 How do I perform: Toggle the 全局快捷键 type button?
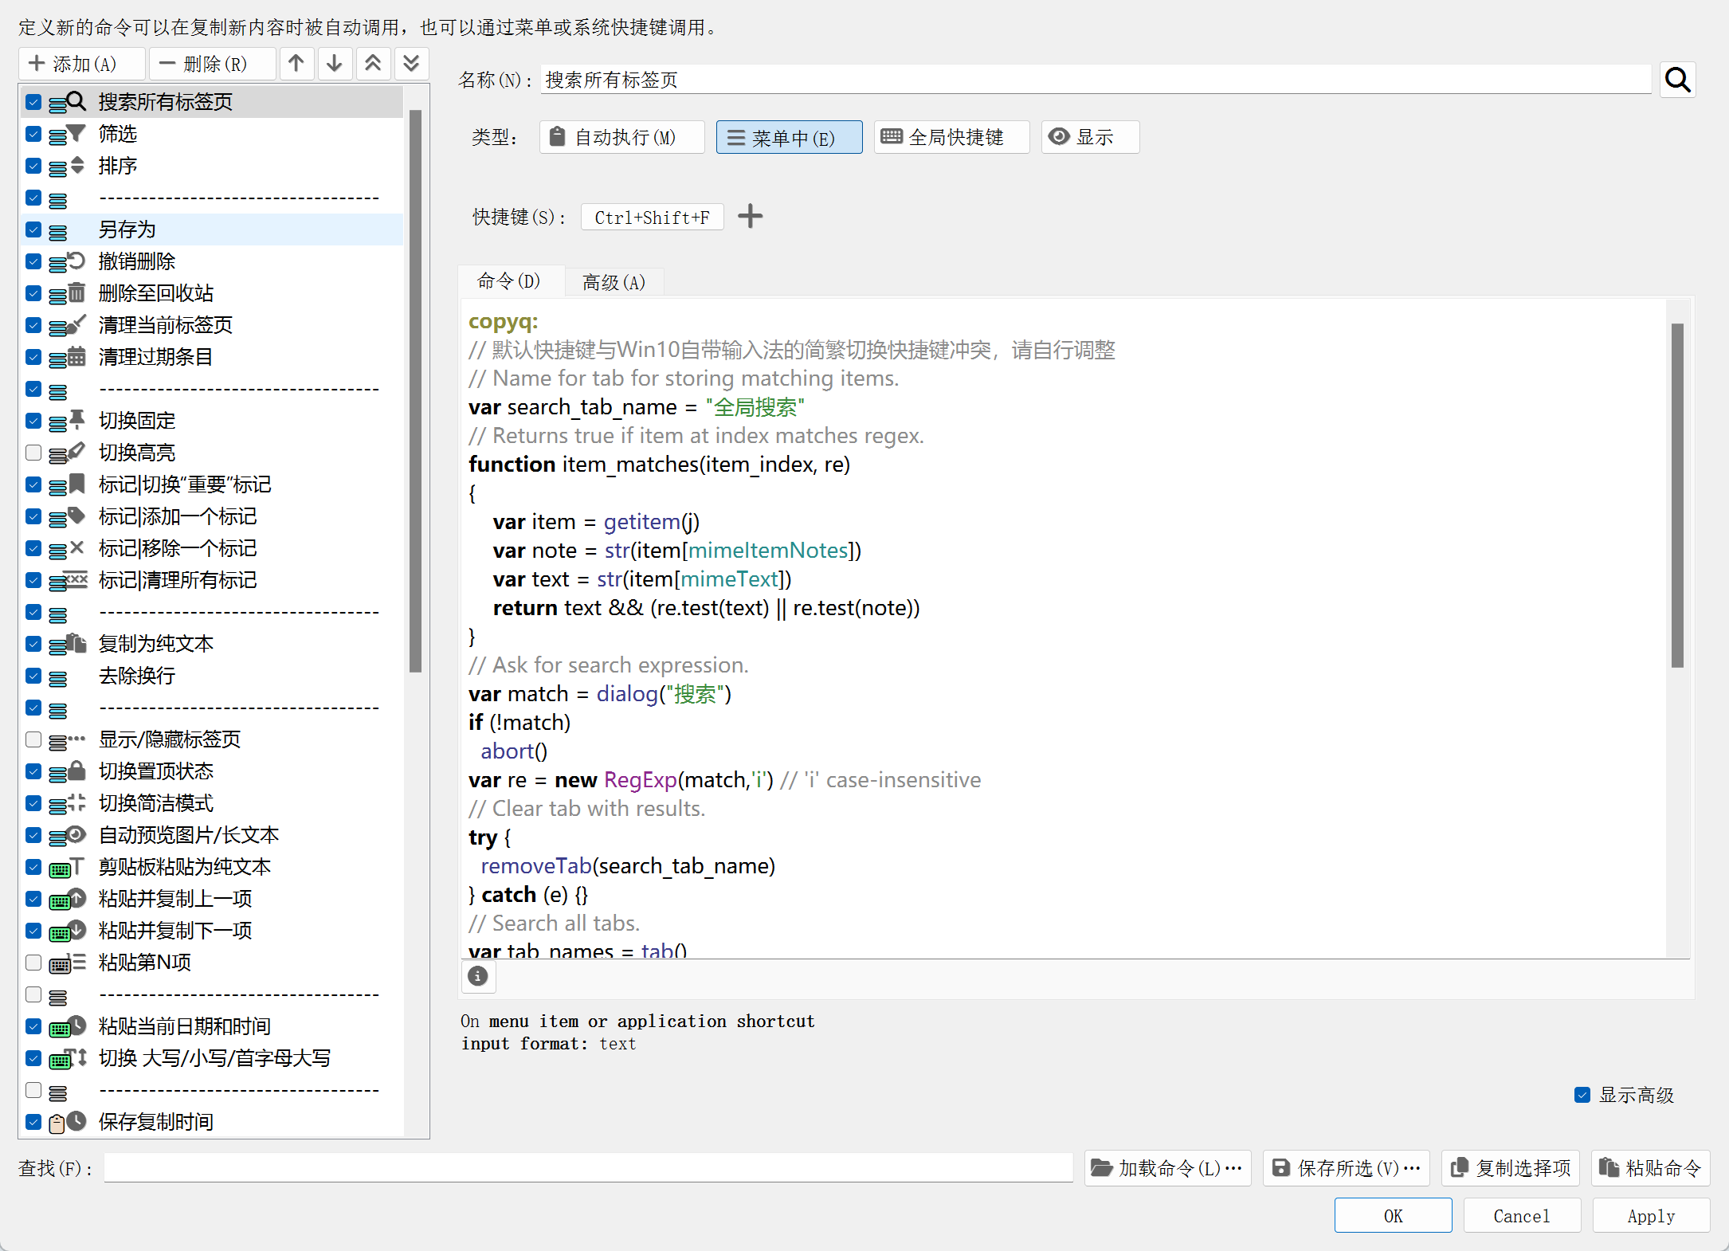[x=951, y=137]
